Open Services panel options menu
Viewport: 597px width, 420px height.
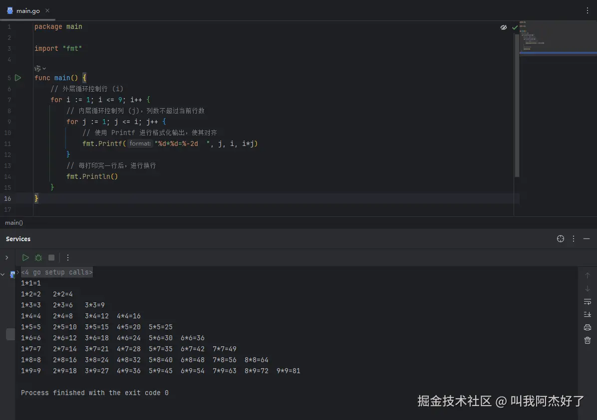tap(574, 239)
